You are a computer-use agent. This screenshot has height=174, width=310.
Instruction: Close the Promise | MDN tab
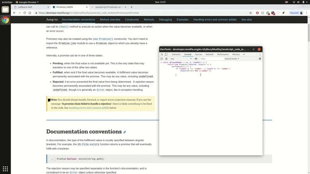87,7
